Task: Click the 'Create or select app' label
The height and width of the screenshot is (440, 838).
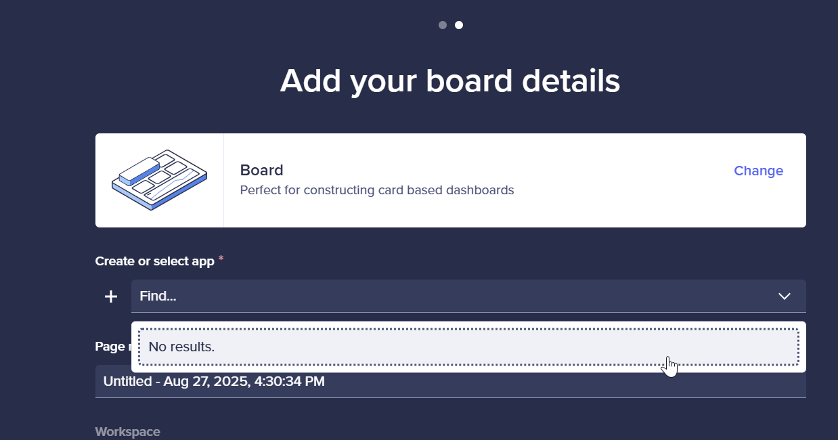Action: tap(155, 261)
